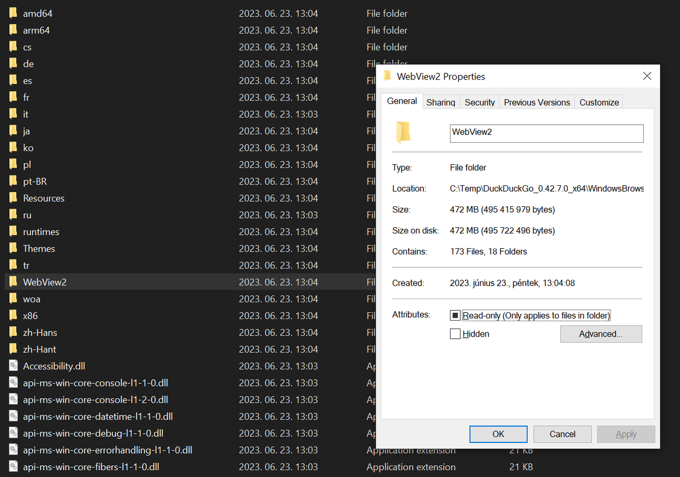
Task: Open the Security tab
Action: pyautogui.click(x=480, y=103)
